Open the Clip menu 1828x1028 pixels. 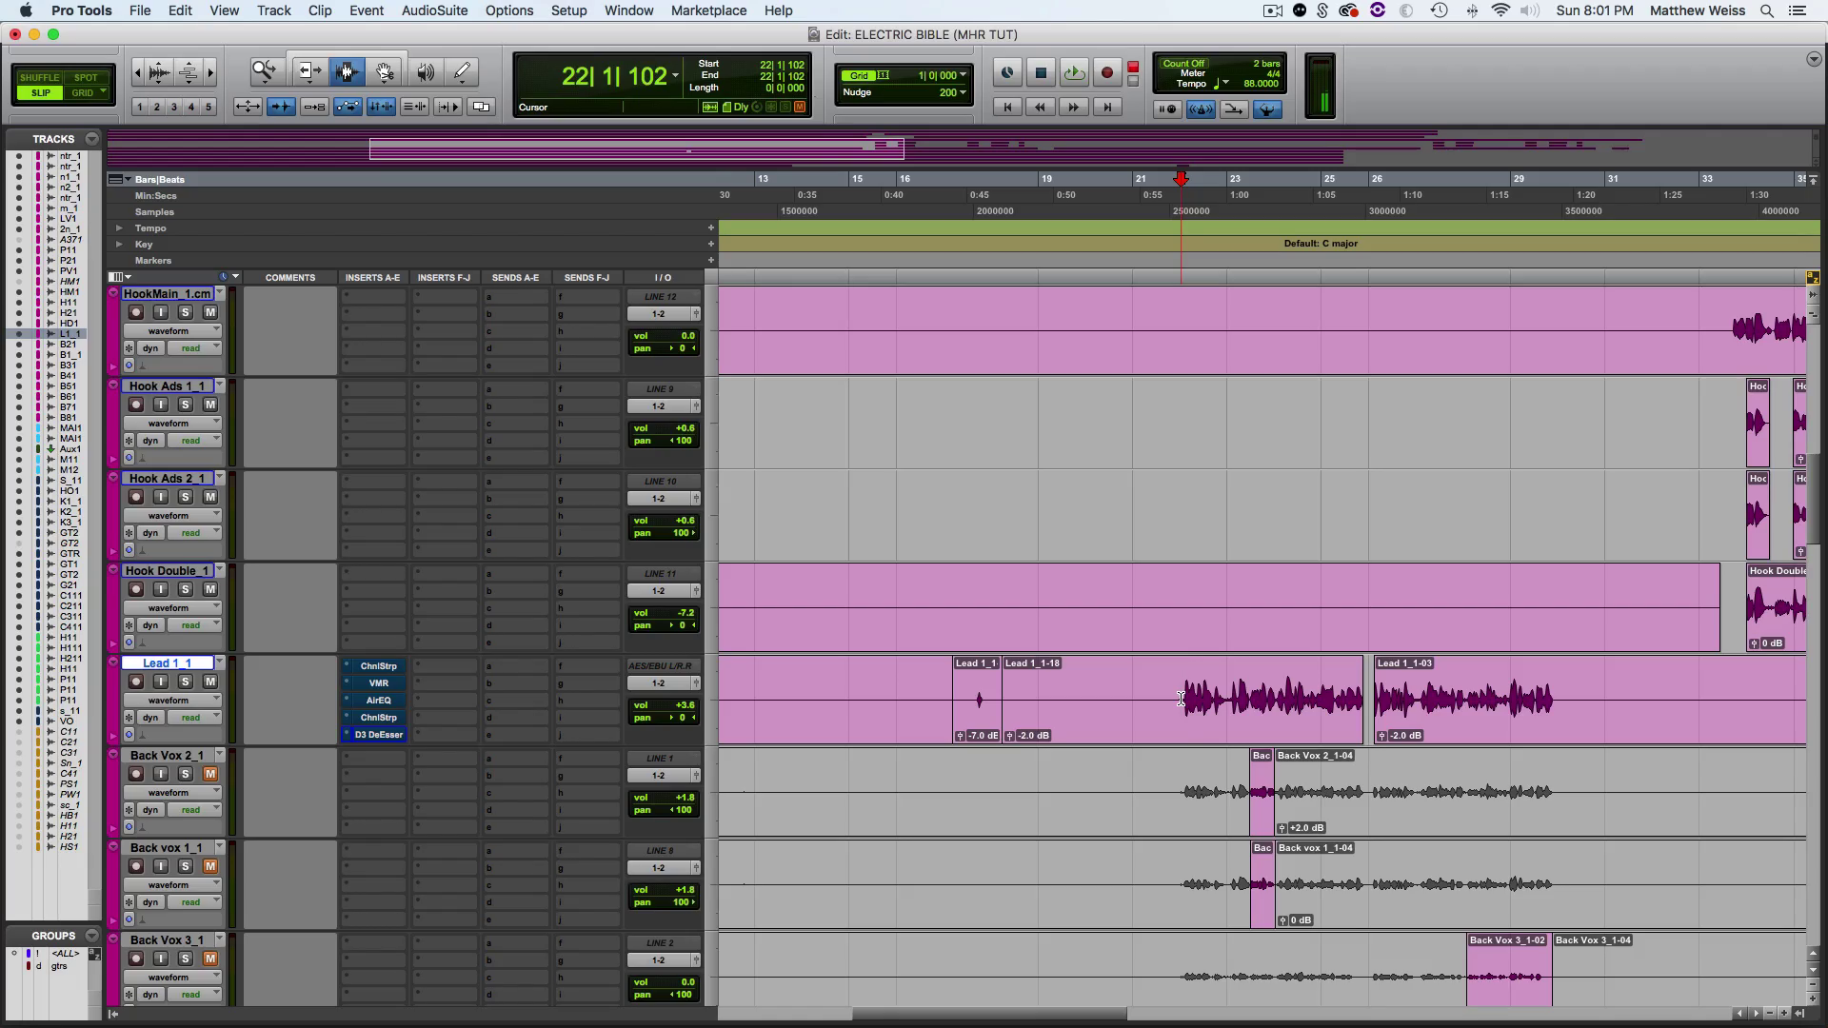point(320,10)
